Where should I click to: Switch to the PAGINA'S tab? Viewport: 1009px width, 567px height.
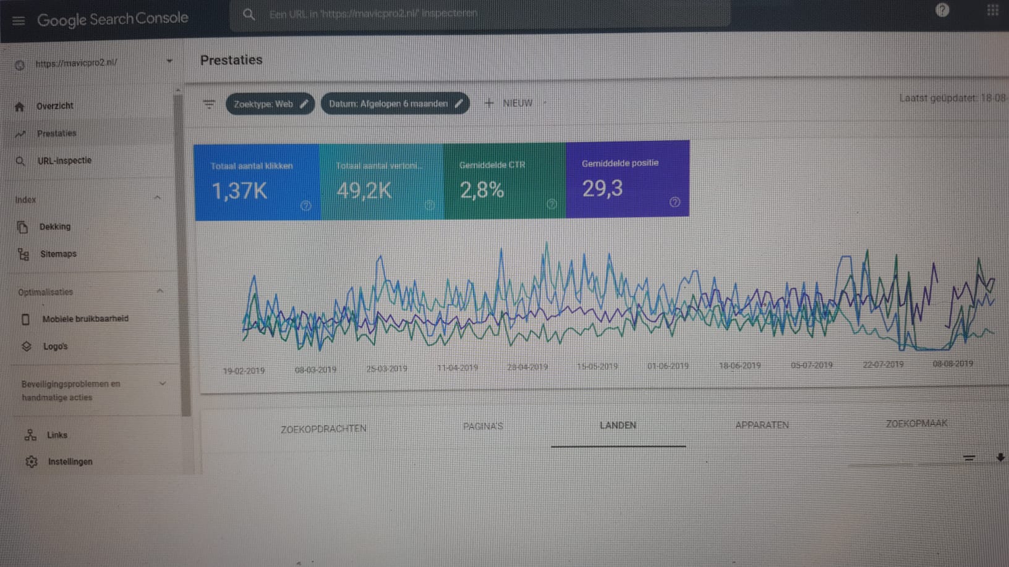483,426
